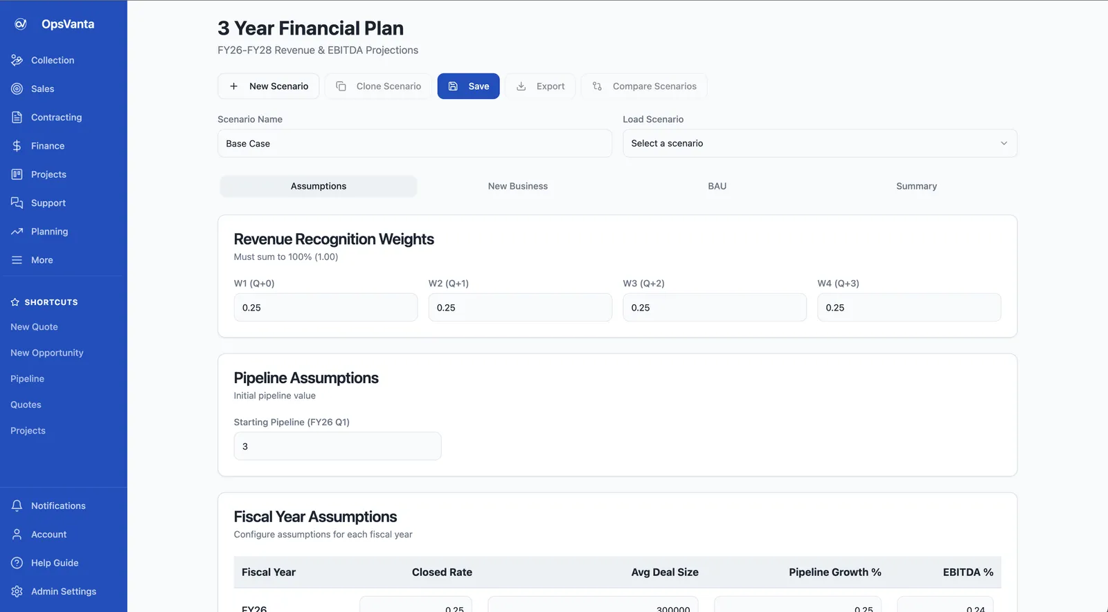Click the Notifications label in the sidebar
1108x612 pixels.
[58, 506]
